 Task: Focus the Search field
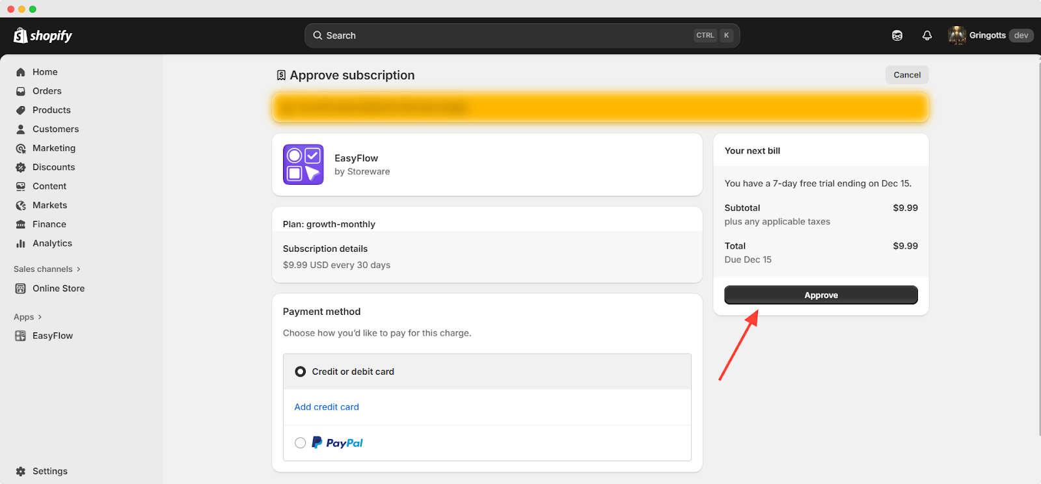click(x=522, y=36)
